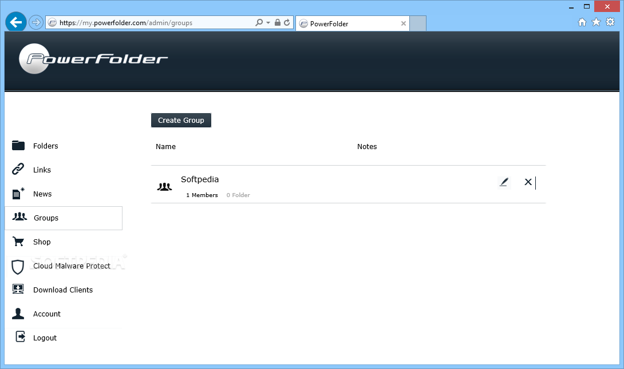The height and width of the screenshot is (369, 624).
Task: Click the Account person icon
Action: pyautogui.click(x=18, y=314)
